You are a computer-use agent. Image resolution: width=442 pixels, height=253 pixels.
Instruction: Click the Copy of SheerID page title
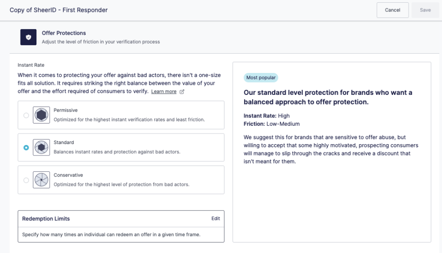[x=59, y=10]
